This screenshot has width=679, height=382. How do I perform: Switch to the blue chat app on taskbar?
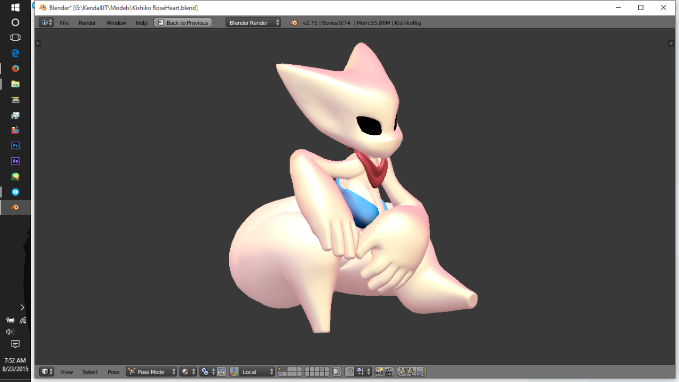coord(15,192)
